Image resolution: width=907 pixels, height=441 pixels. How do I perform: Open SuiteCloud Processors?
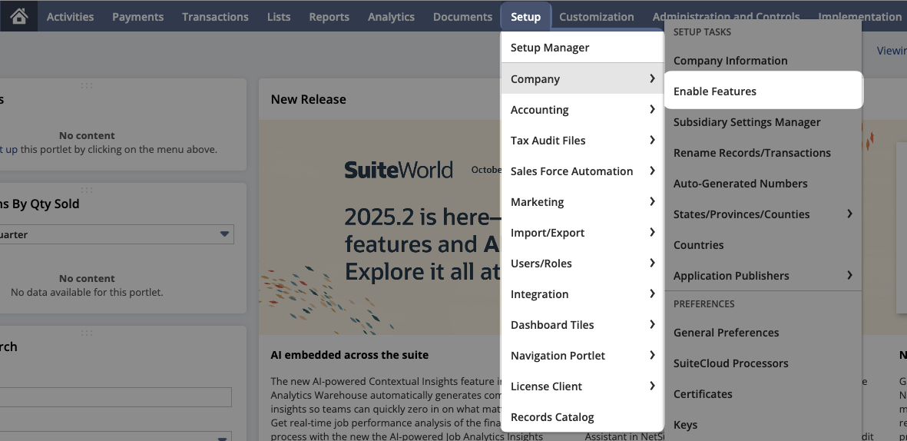763,363
